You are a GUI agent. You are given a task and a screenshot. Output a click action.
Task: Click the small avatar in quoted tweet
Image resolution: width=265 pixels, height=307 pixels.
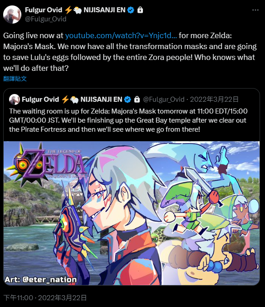(15, 99)
